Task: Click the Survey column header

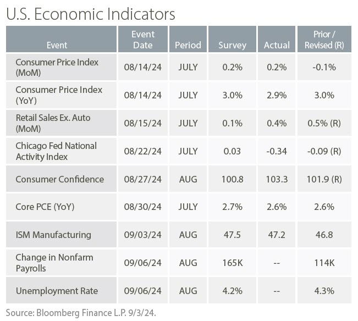Action: 232,45
